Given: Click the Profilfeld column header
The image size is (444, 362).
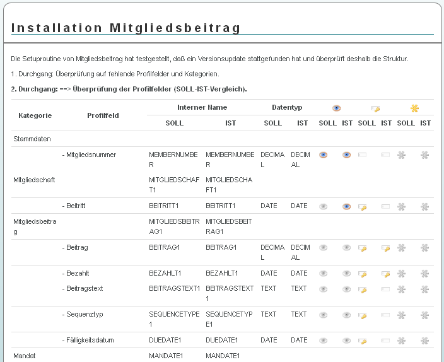Looking at the screenshot, I should 103,115.
